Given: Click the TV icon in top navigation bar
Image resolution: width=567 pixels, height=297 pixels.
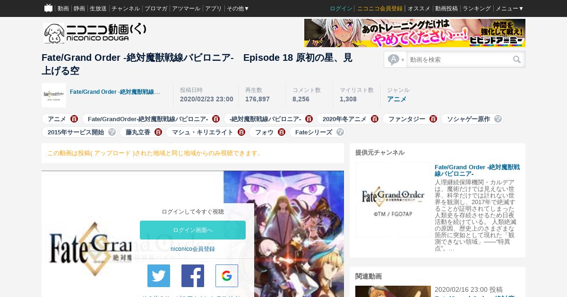Looking at the screenshot, I should point(48,8).
